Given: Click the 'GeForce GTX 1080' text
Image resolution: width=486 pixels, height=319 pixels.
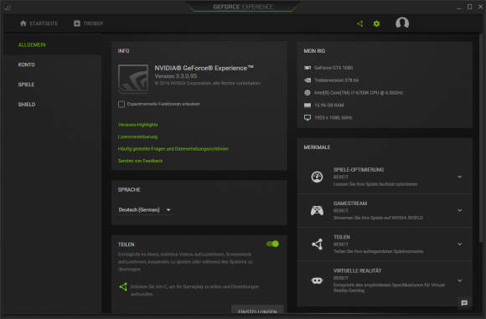Looking at the screenshot, I should (333, 68).
